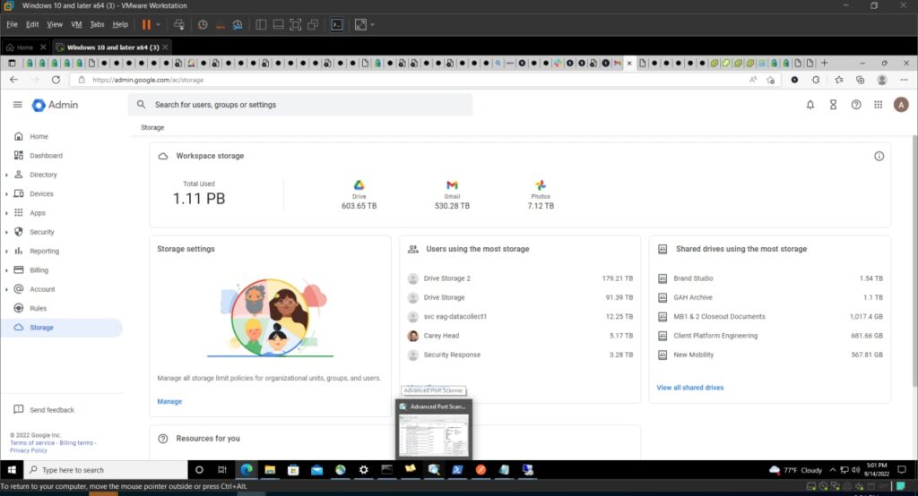Open VMware full screen dropdown arrow

(372, 24)
